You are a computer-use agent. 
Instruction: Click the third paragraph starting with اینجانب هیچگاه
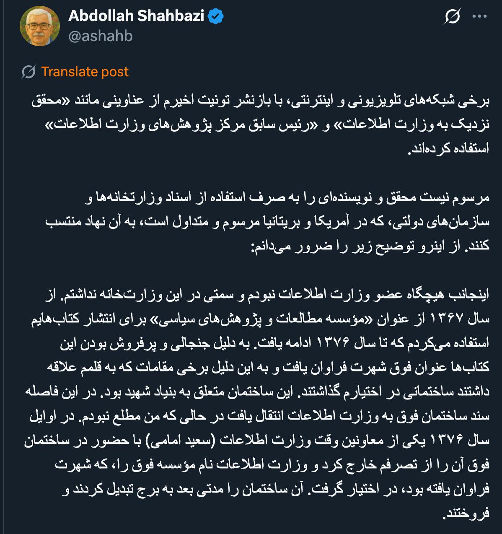[256, 404]
